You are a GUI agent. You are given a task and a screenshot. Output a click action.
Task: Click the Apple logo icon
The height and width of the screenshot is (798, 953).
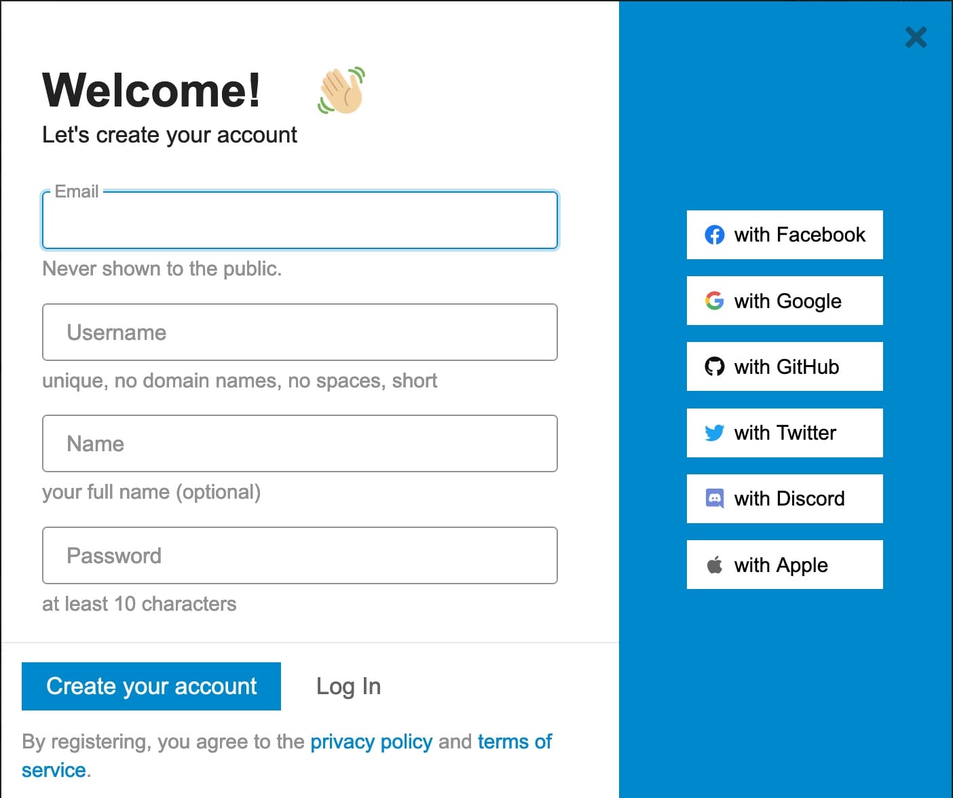pyautogui.click(x=714, y=564)
